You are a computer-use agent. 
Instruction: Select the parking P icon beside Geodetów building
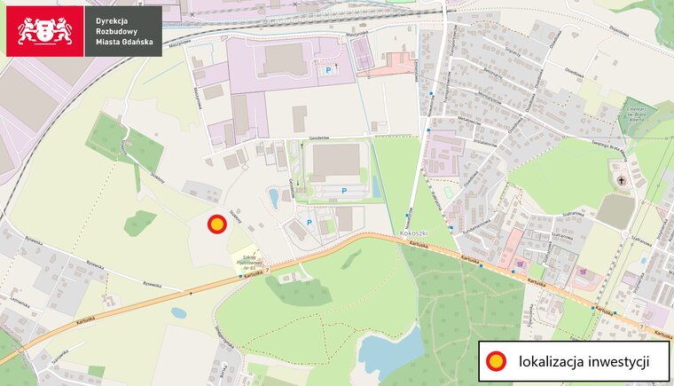[x=344, y=191]
